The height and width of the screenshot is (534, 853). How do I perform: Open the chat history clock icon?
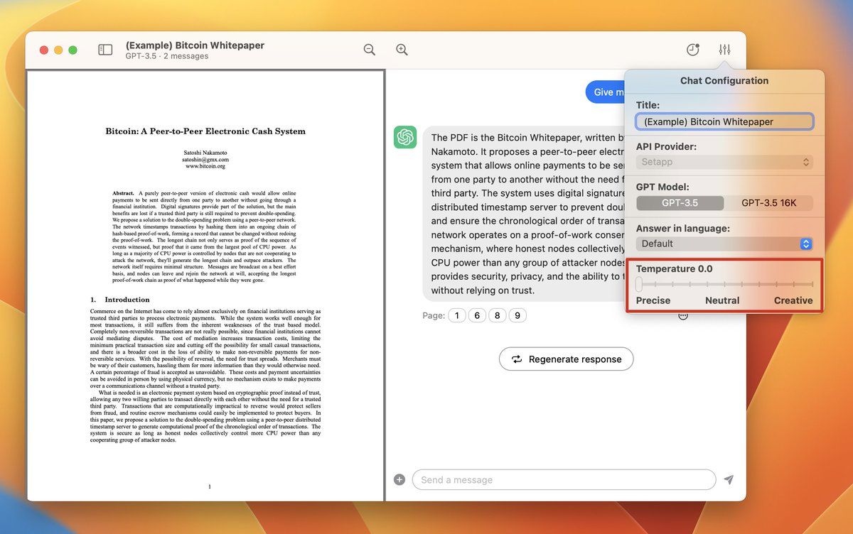692,50
